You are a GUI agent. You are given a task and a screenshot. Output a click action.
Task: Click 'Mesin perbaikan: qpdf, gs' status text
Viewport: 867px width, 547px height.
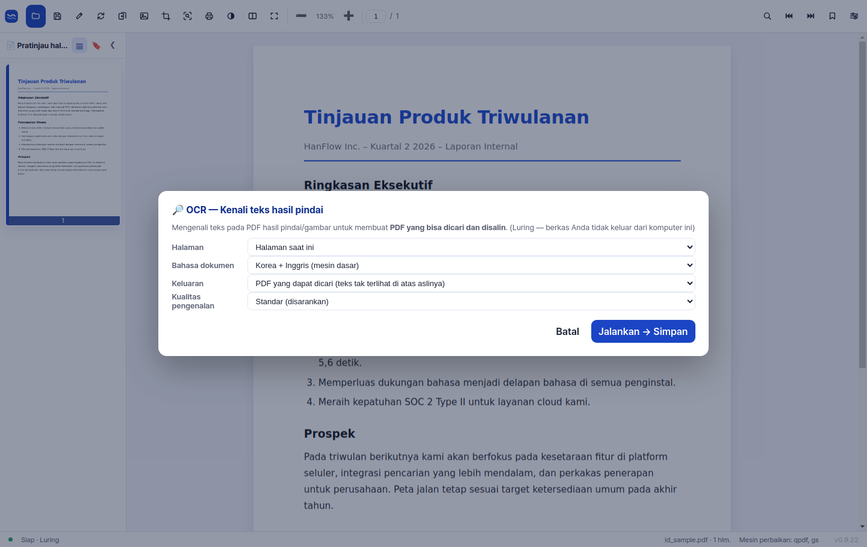click(x=779, y=540)
